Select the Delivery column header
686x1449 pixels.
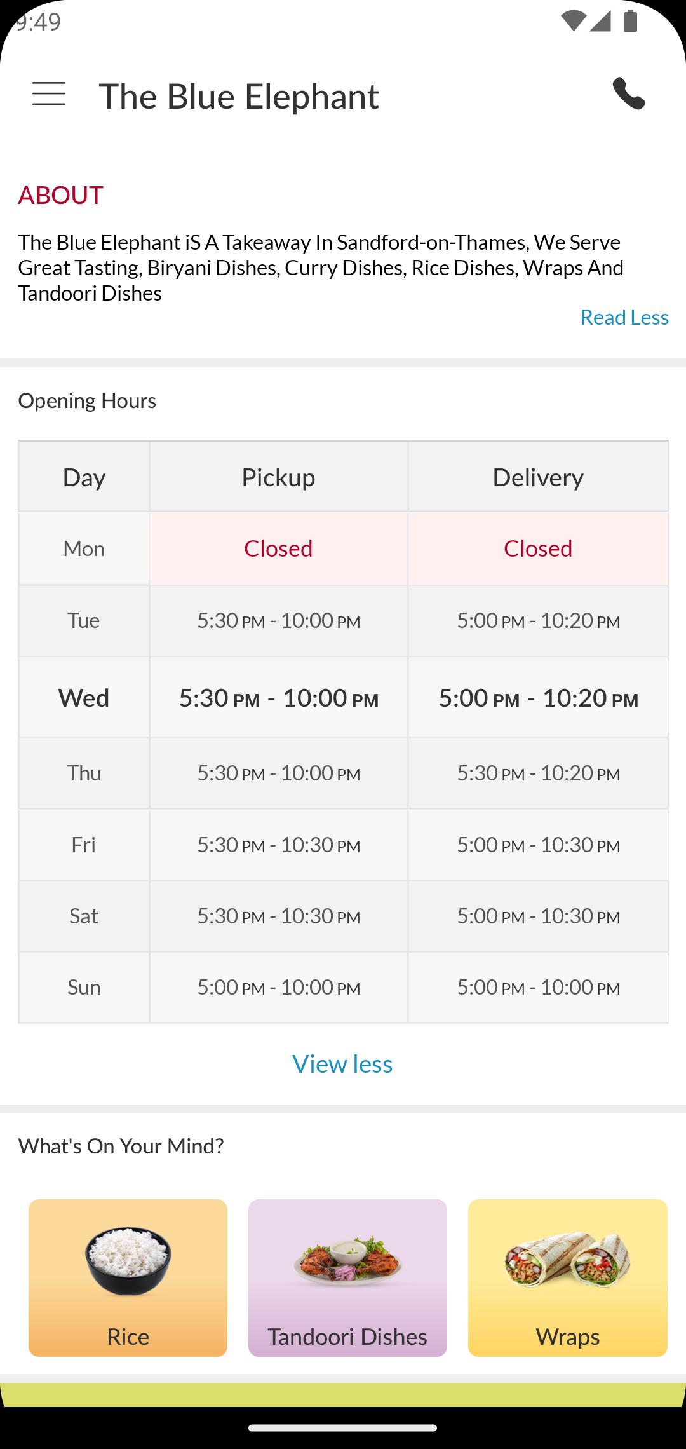click(538, 477)
